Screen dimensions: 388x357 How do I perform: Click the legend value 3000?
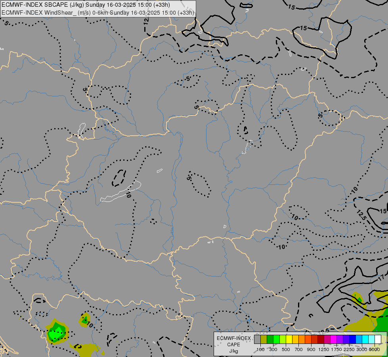(x=362, y=349)
